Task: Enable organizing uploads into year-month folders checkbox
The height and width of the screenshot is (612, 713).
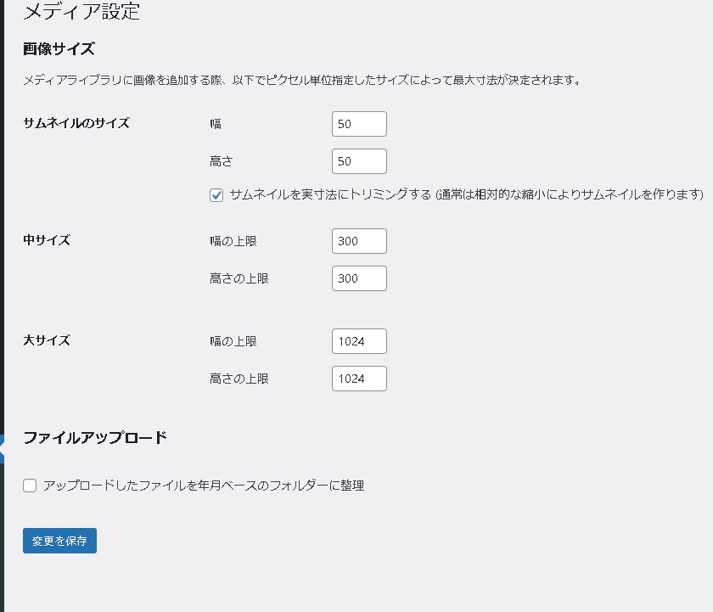Action: (x=31, y=486)
